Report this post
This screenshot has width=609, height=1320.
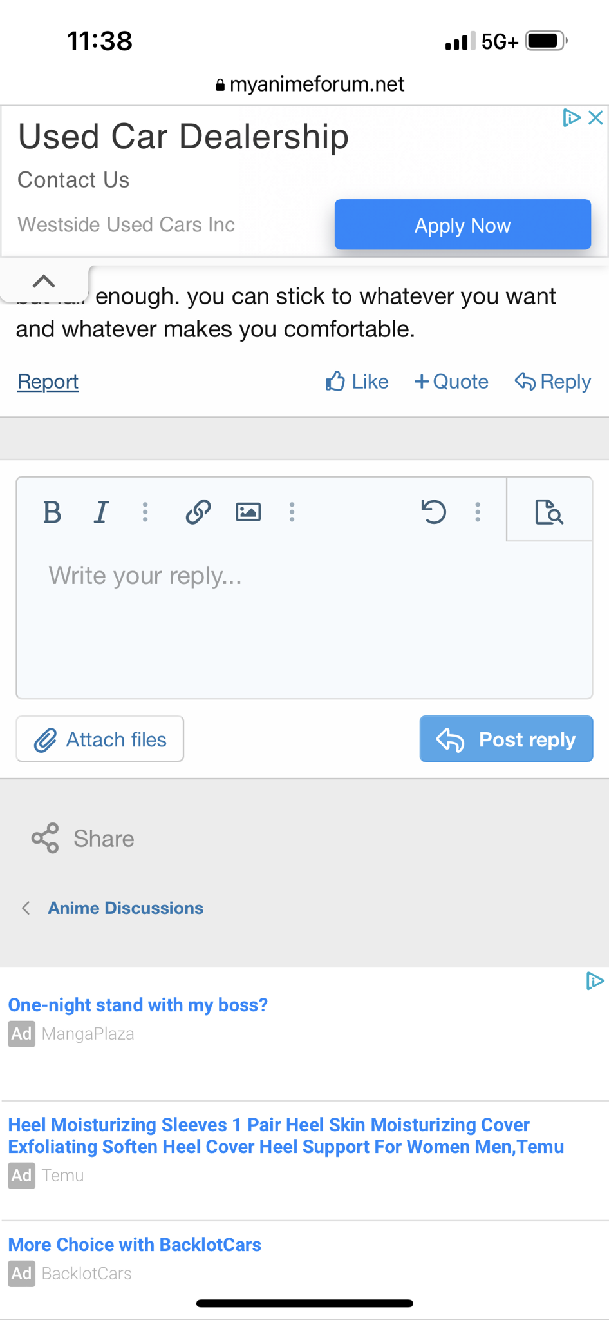48,382
